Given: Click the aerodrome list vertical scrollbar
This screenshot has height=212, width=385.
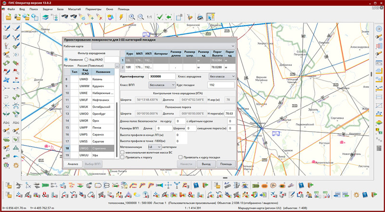Looking at the screenshot, I should 116,130.
